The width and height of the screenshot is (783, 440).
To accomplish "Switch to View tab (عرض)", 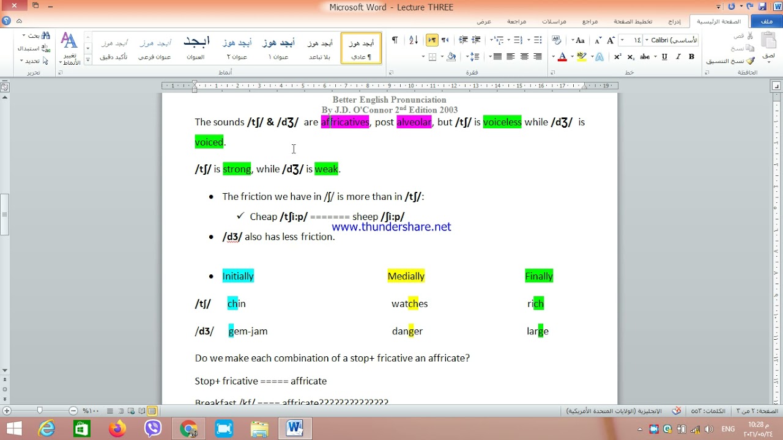I will pos(484,21).
